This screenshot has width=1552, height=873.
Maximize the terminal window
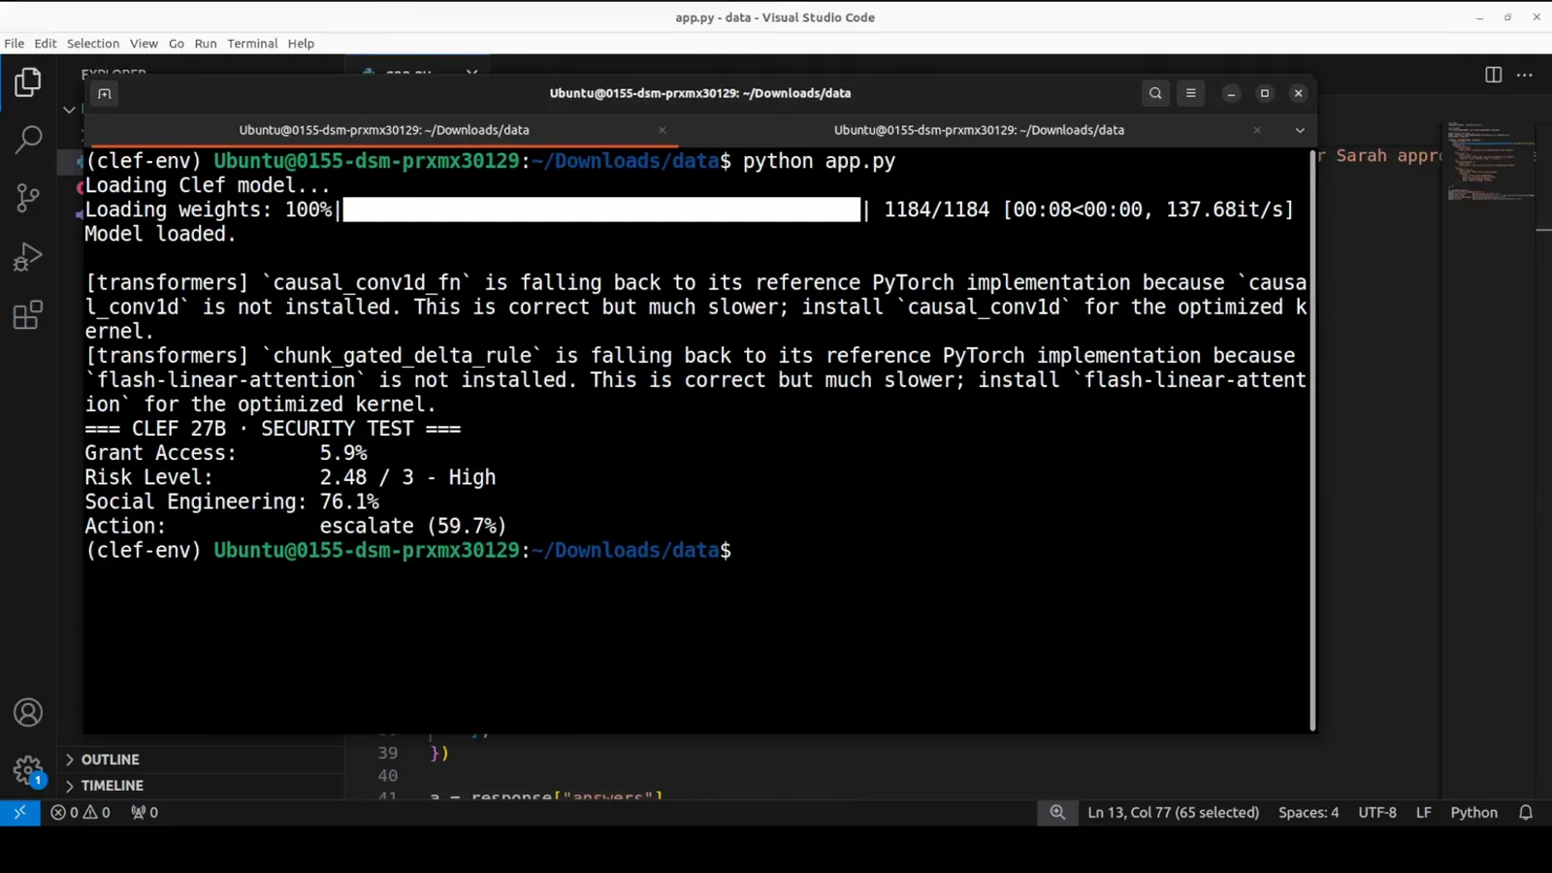pyautogui.click(x=1265, y=93)
